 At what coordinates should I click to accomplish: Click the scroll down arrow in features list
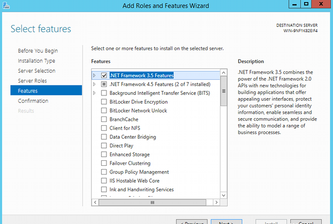point(224,195)
